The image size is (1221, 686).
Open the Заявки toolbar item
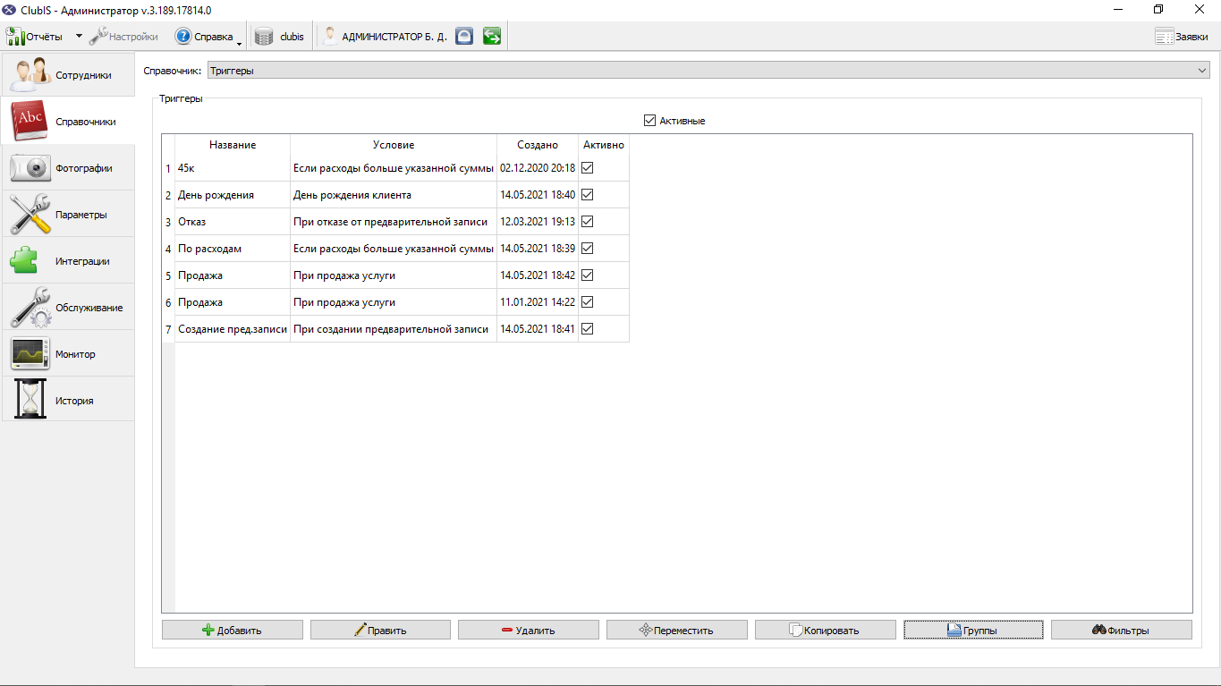pos(1182,37)
